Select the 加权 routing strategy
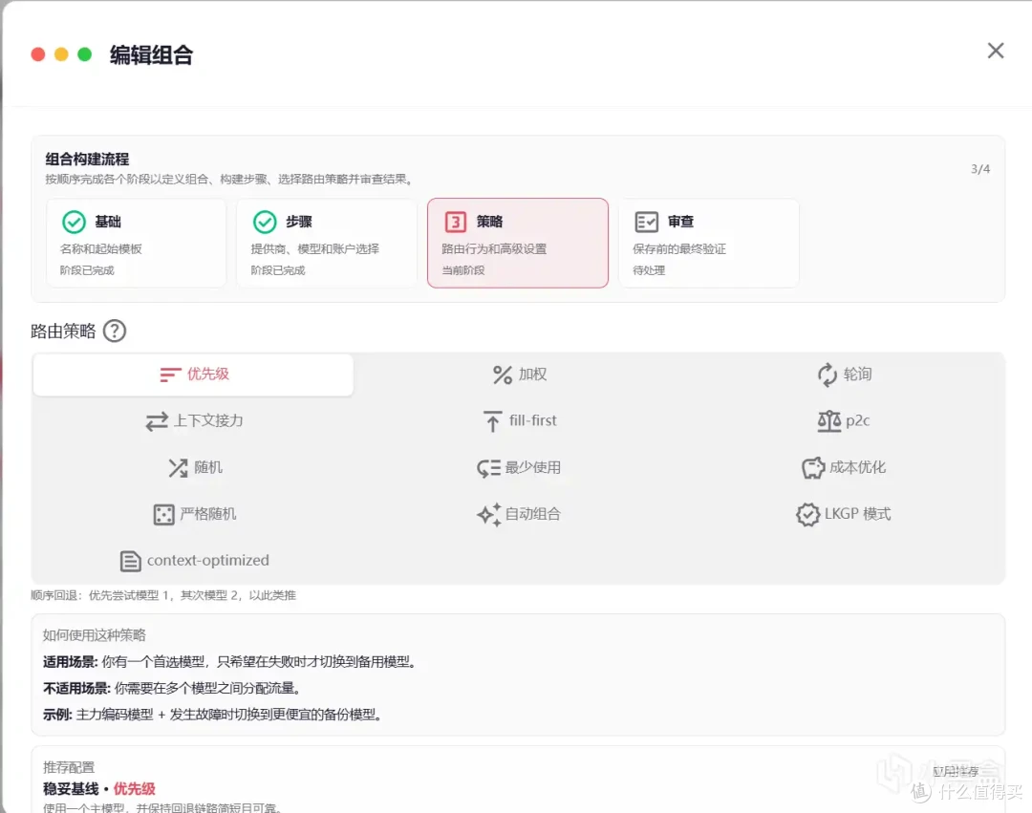Image resolution: width=1032 pixels, height=813 pixels. tap(519, 374)
